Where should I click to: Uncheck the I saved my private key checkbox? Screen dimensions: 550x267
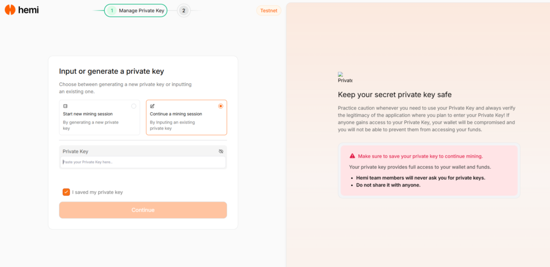point(66,192)
